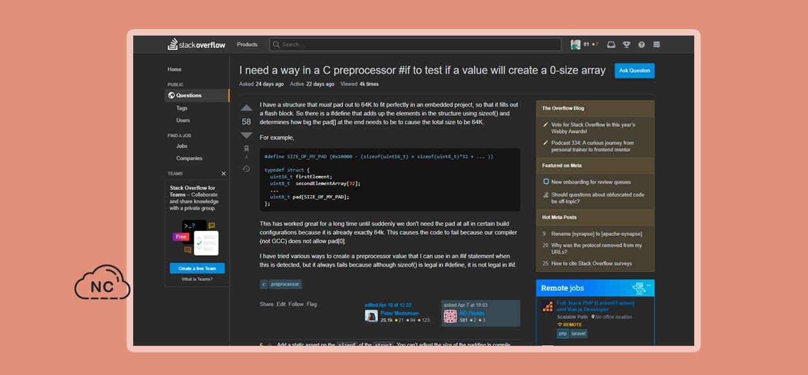The image size is (808, 375).
Task: Open 'How to cite Stack Overflow surveys' post
Action: pyautogui.click(x=591, y=264)
